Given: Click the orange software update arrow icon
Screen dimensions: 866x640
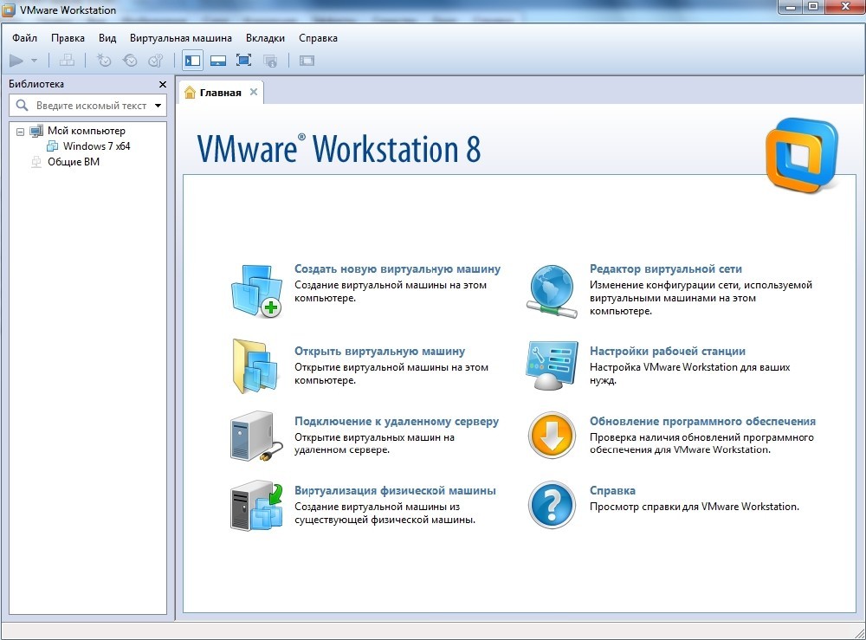Looking at the screenshot, I should click(551, 435).
